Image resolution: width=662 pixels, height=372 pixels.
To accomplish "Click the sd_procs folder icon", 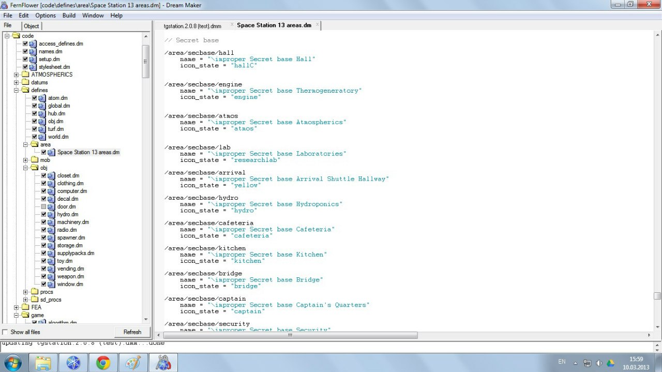I will (x=35, y=300).
